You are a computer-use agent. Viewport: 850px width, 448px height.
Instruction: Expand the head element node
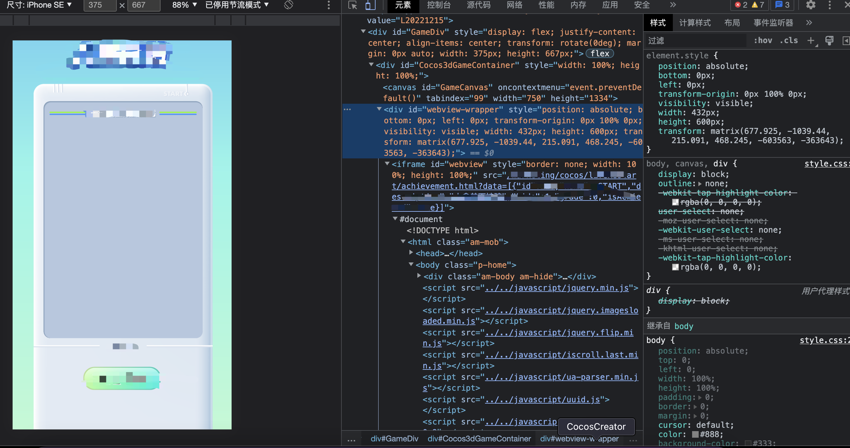411,253
